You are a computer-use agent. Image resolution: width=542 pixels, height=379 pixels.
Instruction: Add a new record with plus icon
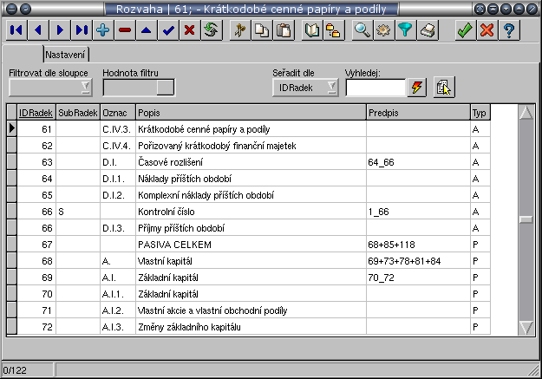(103, 29)
